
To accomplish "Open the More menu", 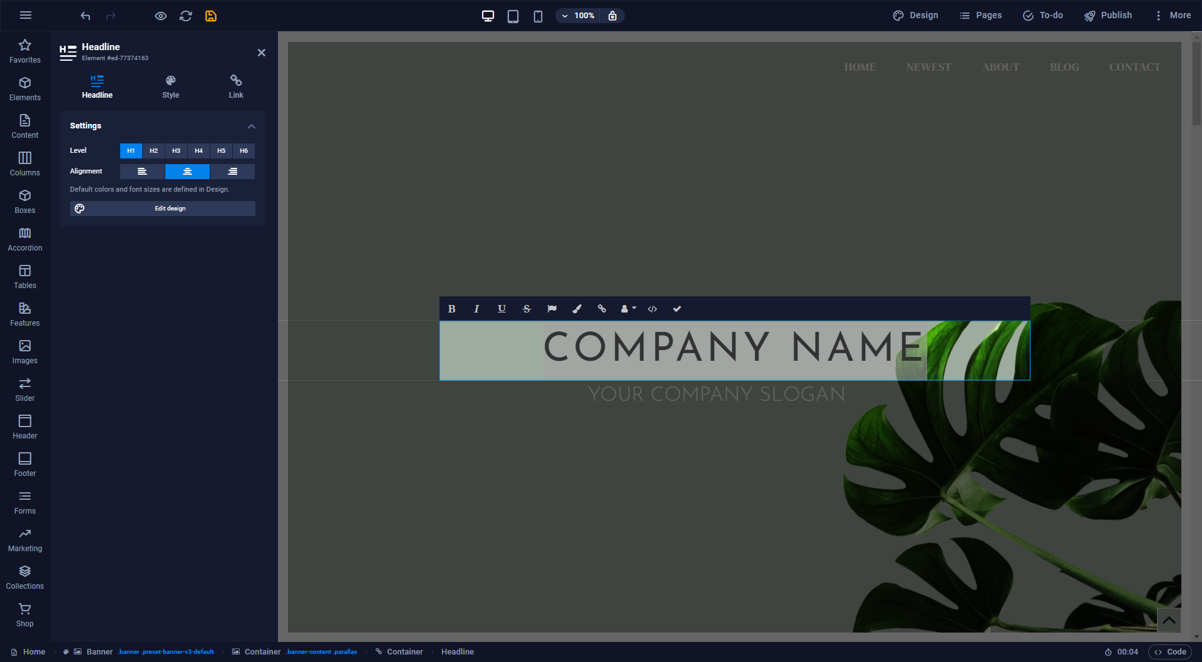I will 1173,16.
